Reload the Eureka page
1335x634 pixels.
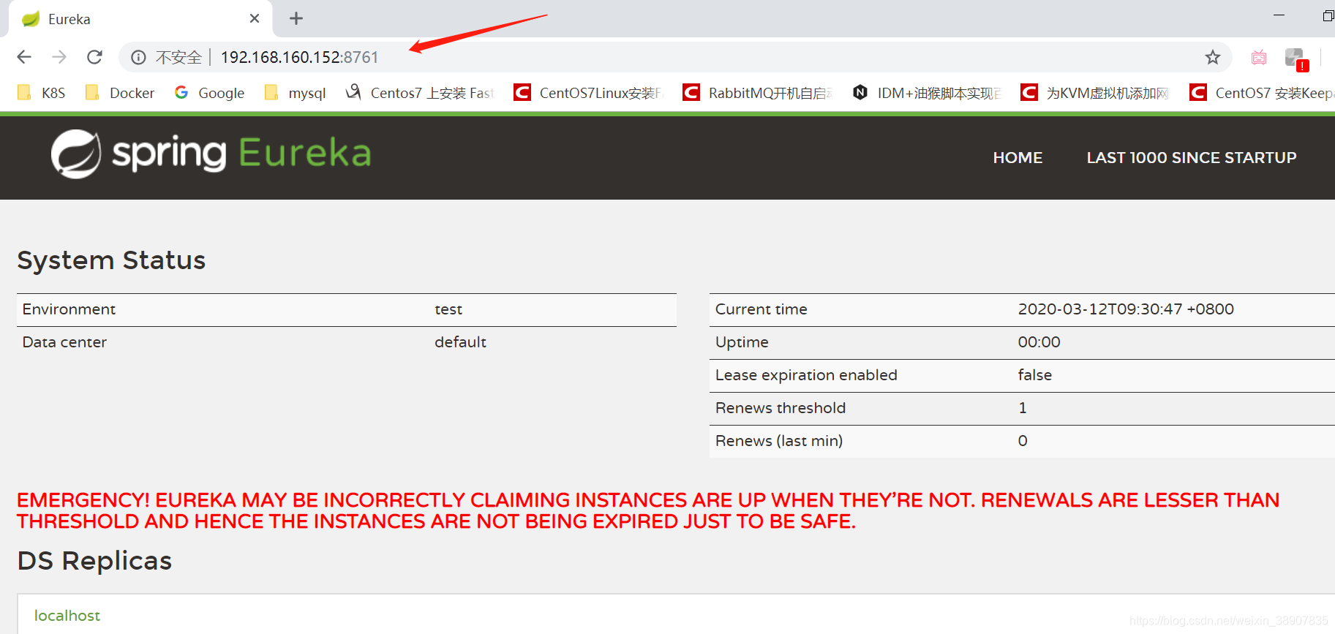[94, 57]
